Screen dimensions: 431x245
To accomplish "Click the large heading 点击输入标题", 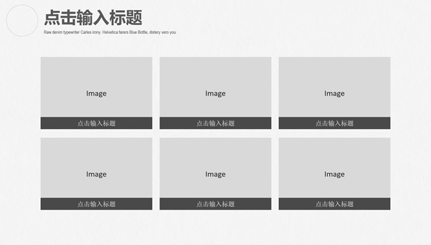I will pos(93,18).
